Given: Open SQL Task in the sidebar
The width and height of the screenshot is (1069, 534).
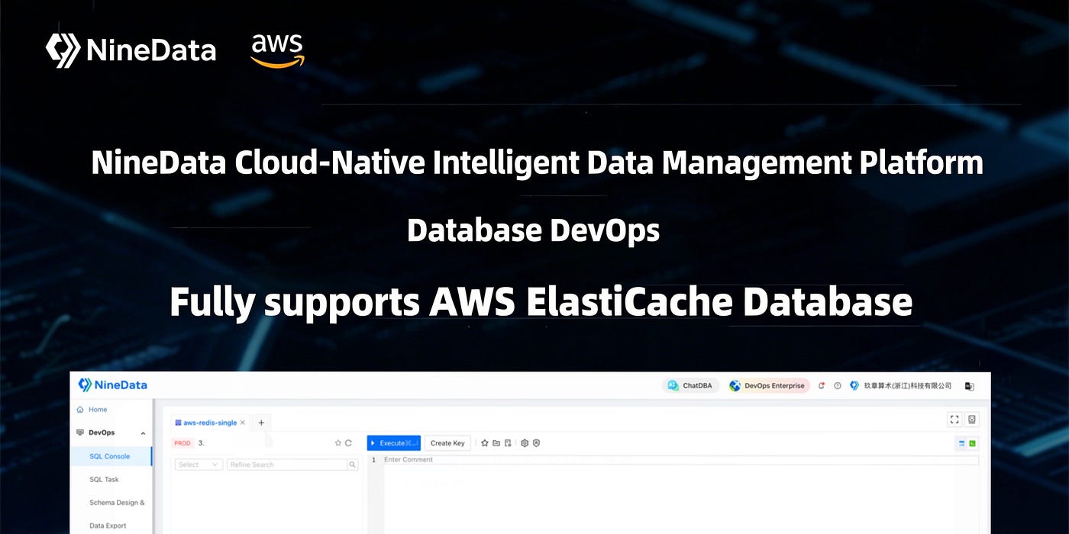Looking at the screenshot, I should point(104,479).
